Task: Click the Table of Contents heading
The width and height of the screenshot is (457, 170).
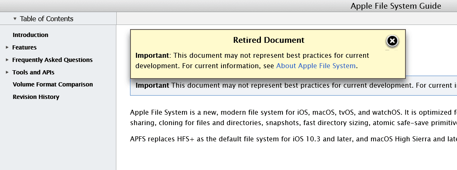Action: tap(47, 19)
